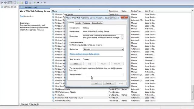Click the Stop Service square toolbar icon
Viewport: 194px width, 109px height.
38,2
